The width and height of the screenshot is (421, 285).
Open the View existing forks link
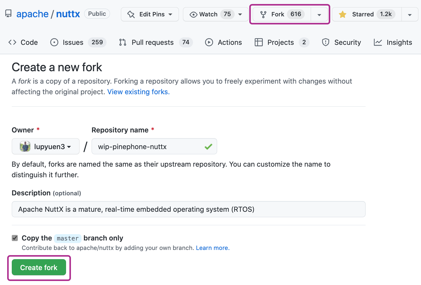coord(138,92)
